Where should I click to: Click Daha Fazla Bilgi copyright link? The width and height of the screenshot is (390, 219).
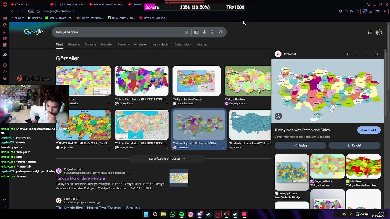click(321, 137)
